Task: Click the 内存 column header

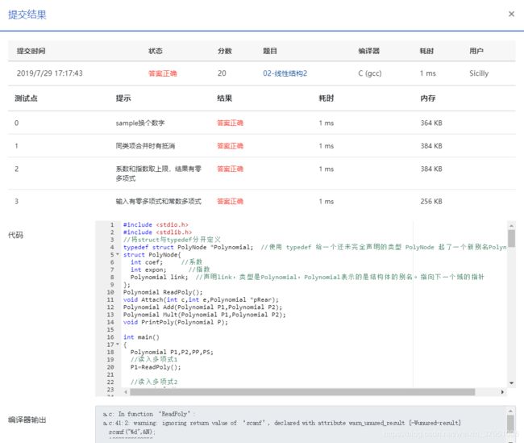Action: [x=428, y=98]
